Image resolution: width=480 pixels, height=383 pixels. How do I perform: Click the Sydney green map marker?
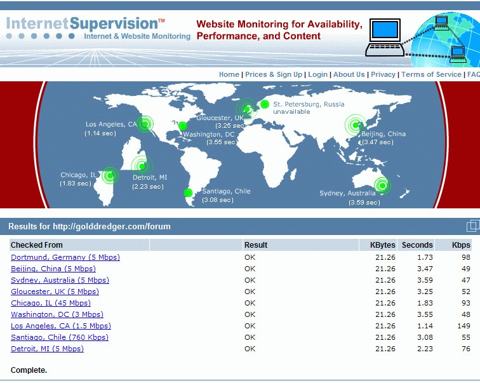[382, 185]
